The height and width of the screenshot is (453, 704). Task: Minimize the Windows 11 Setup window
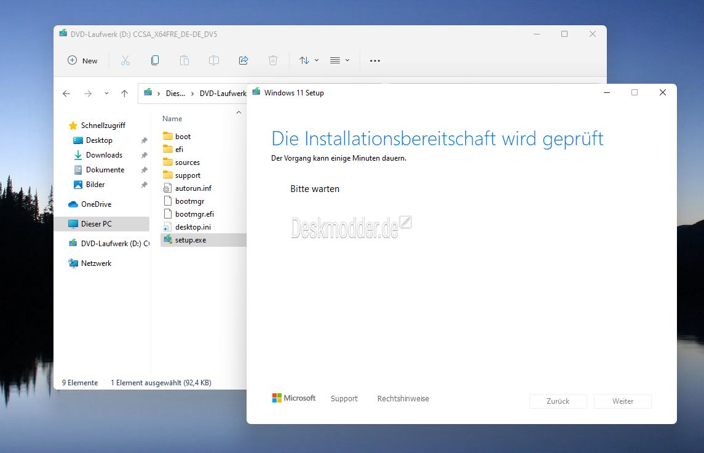click(x=607, y=92)
